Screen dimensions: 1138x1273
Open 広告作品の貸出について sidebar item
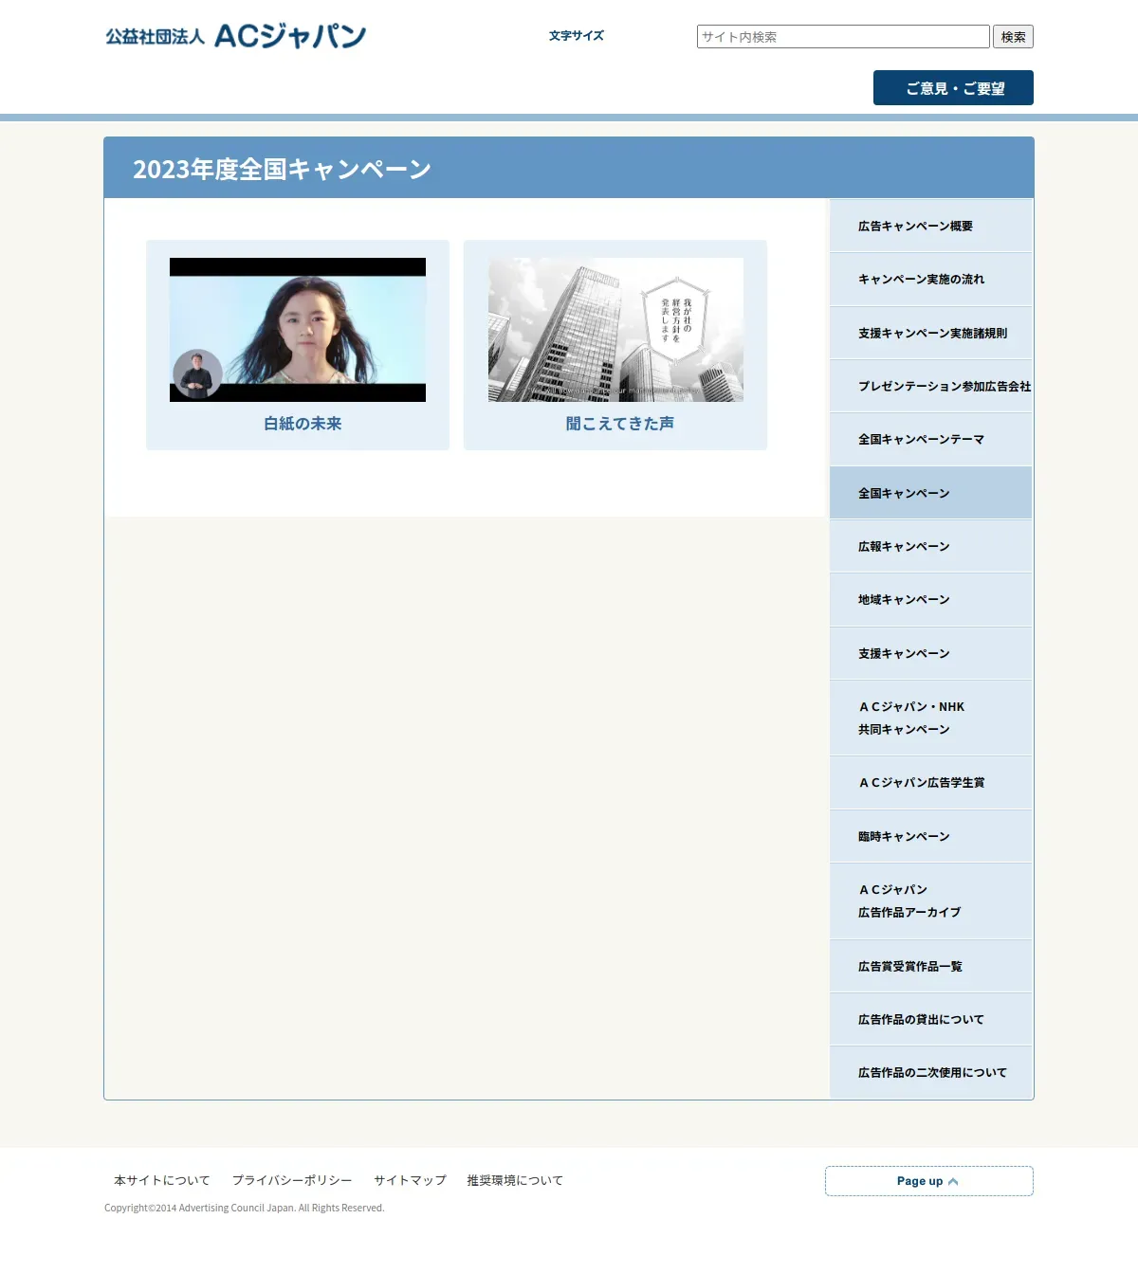[931, 1020]
